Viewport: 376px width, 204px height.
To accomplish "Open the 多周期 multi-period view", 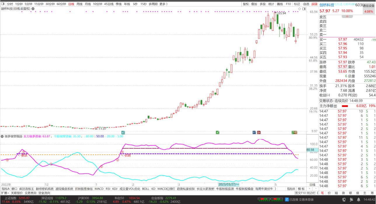I will 153,4.
